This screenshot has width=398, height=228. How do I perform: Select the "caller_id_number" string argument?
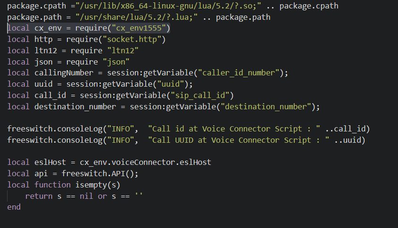(240, 73)
